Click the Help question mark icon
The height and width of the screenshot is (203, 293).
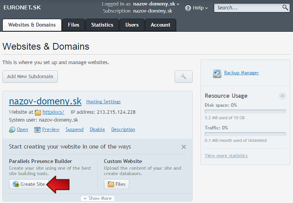coord(188,8)
